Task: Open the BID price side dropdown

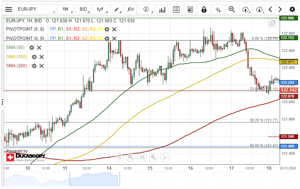Action: (x=84, y=9)
